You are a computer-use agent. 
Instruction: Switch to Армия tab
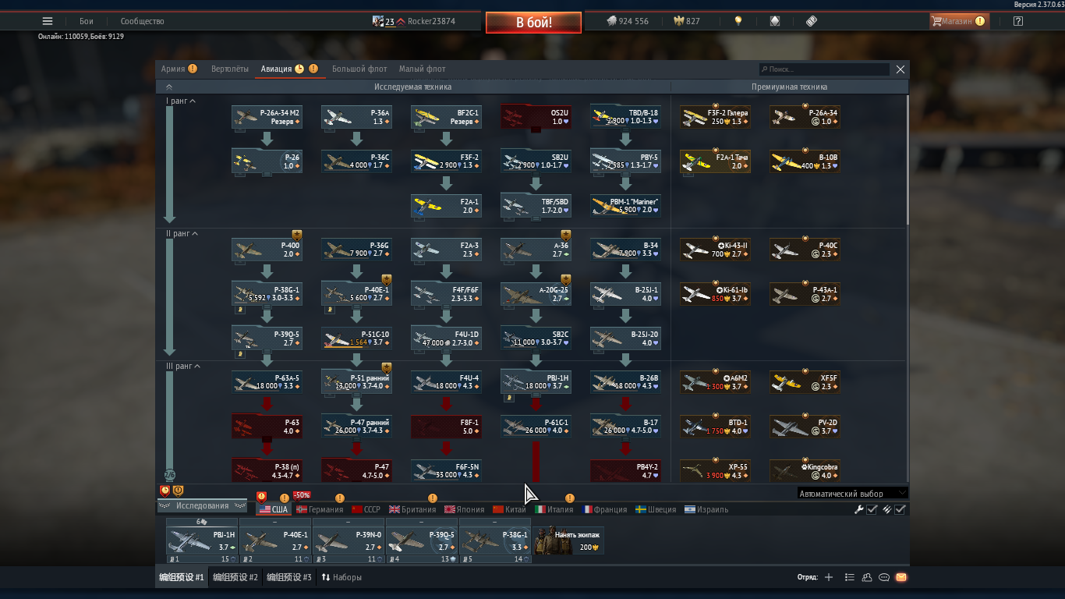tap(173, 69)
